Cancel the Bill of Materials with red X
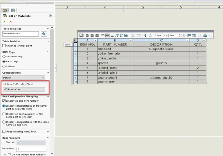This screenshot has height=156, width=223. (11, 22)
